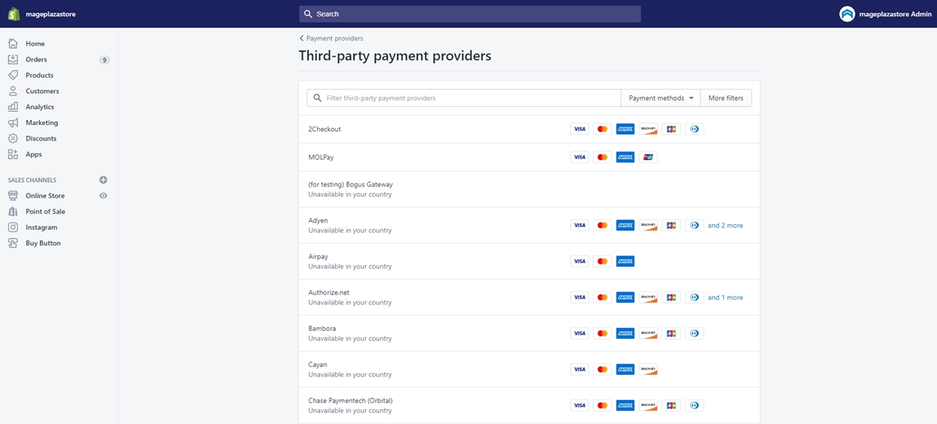Click the Visa icon in the 2Checkout row
This screenshot has width=937, height=424.
tap(579, 129)
